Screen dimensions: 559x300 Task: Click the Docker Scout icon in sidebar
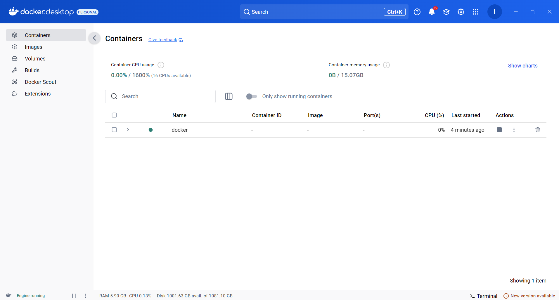coord(15,82)
